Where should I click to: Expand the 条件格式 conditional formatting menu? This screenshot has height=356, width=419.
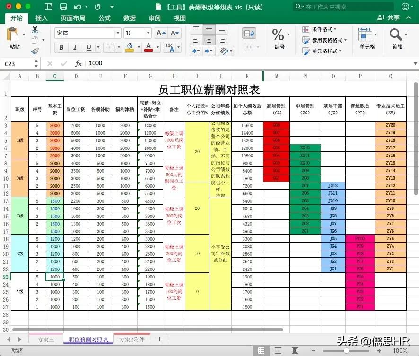click(323, 29)
